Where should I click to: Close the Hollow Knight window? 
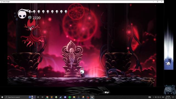click(x=162, y=2)
